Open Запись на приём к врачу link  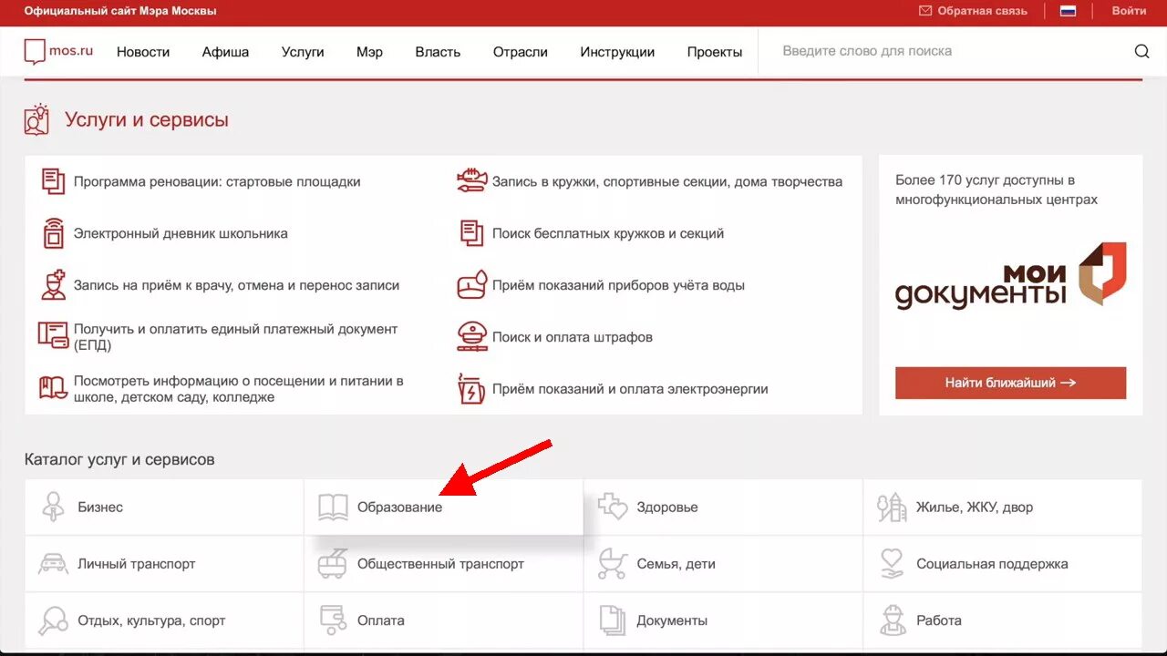(236, 285)
